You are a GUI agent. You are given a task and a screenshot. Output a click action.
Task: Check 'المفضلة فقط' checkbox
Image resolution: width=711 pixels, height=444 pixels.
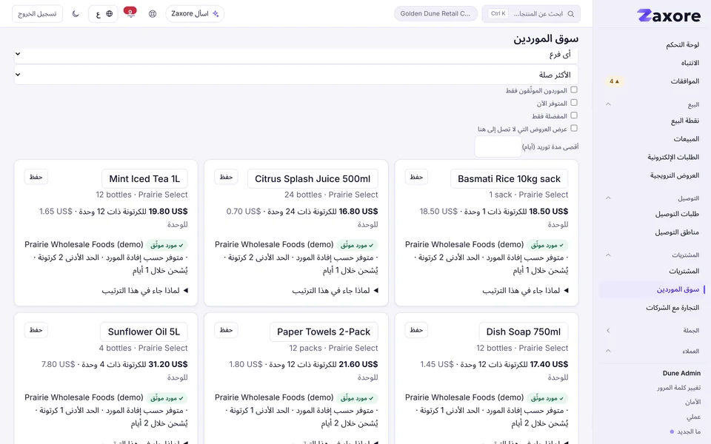(x=573, y=115)
